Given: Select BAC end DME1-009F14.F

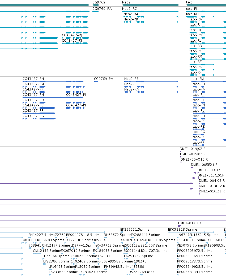Looking at the screenshot, I should [x=210, y=170].
